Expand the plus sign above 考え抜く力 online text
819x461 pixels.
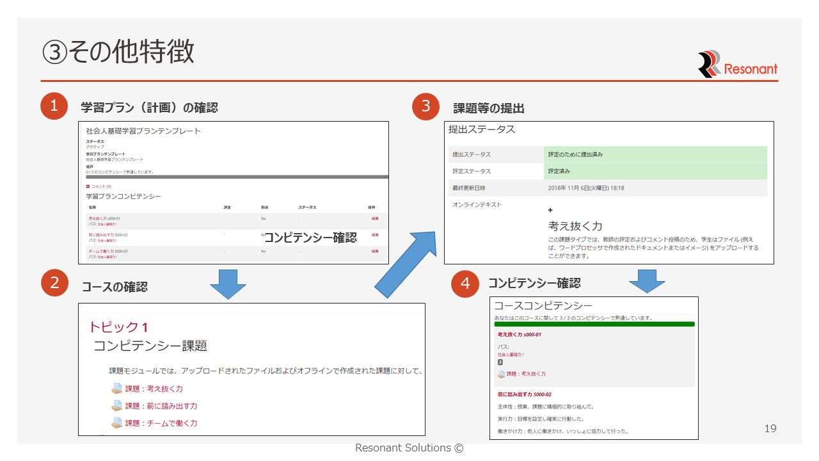point(550,210)
